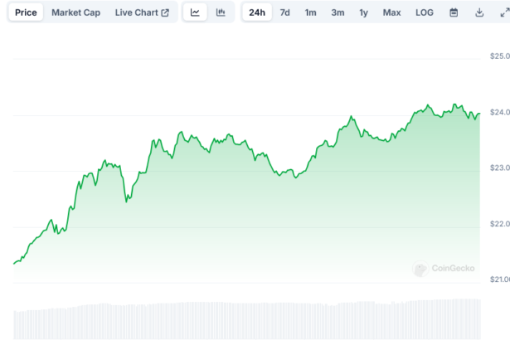
Task: Select the 7d time range
Action: tap(284, 12)
